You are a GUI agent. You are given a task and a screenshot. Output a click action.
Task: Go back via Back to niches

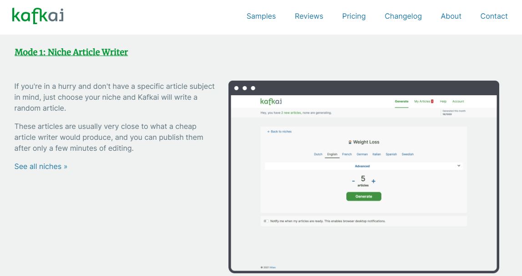coord(279,132)
